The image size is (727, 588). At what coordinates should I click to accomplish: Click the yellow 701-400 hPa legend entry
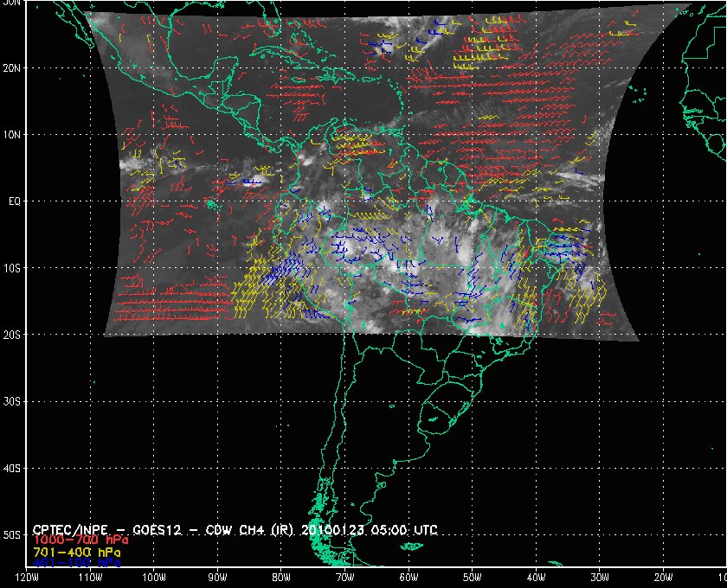pyautogui.click(x=77, y=553)
